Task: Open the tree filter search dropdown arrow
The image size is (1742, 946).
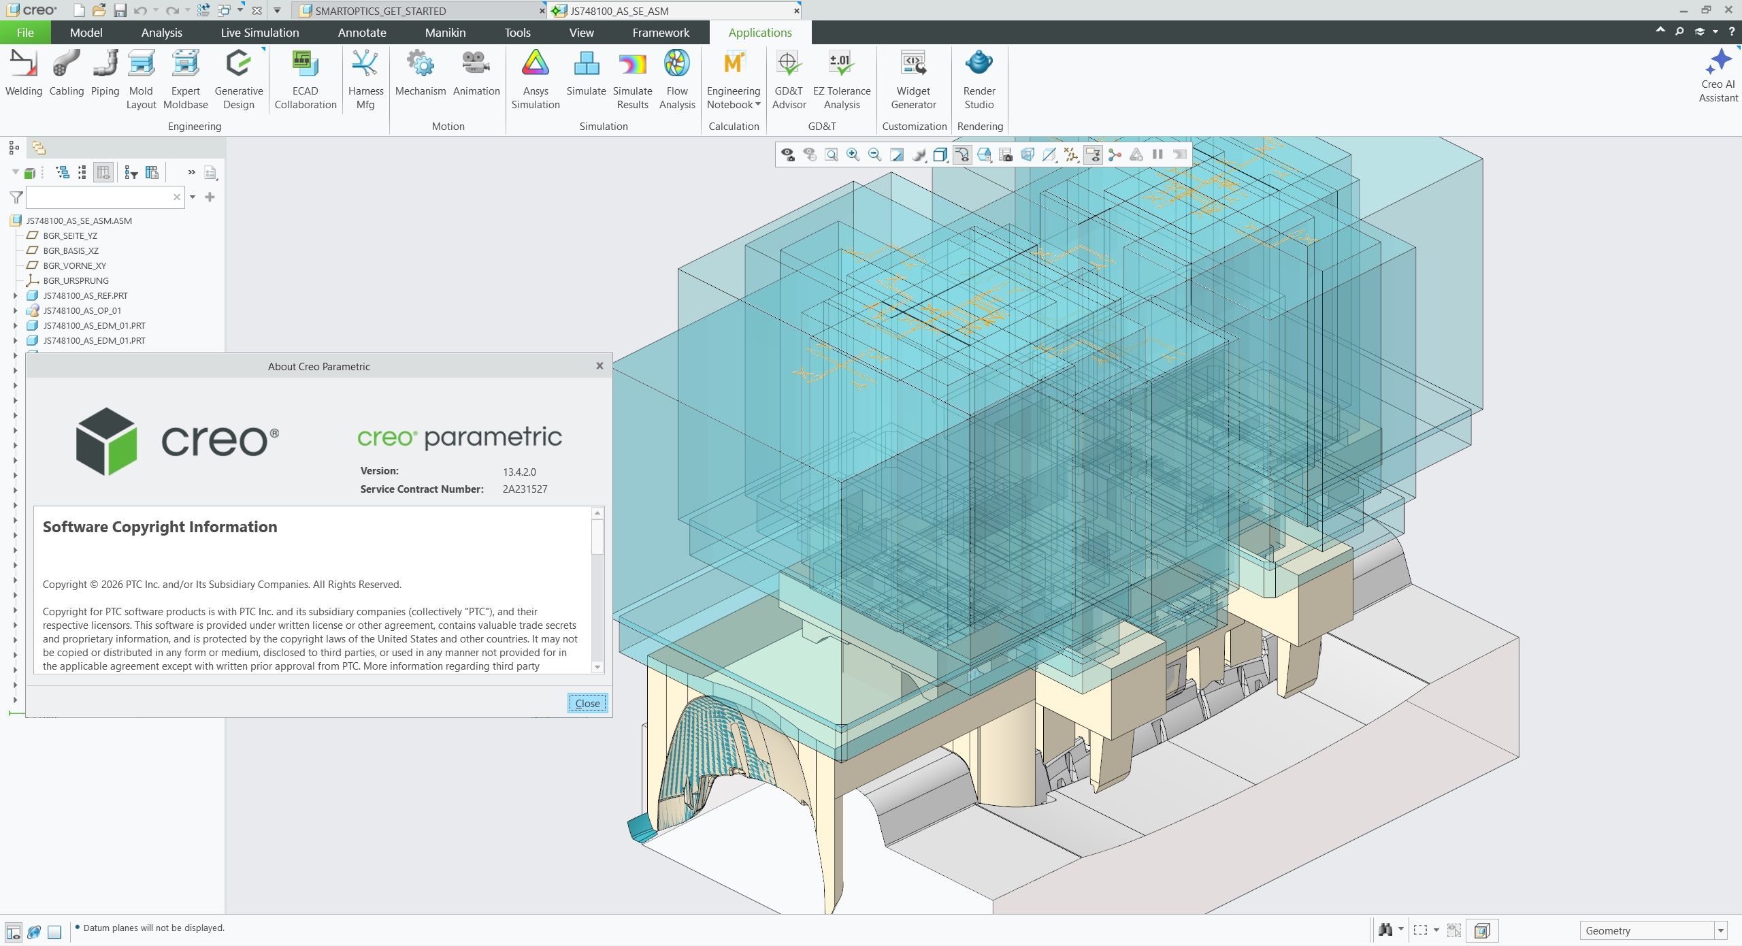Action: click(x=193, y=197)
